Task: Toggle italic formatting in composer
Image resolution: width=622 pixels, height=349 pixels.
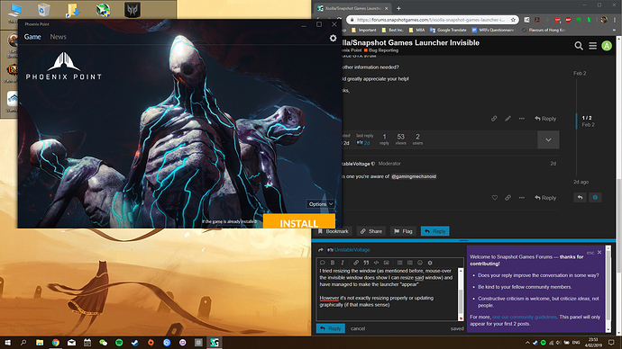Action: point(343,263)
